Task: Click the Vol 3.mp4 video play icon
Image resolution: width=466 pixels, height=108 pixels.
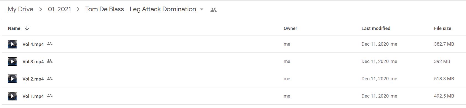Action: (x=12, y=61)
